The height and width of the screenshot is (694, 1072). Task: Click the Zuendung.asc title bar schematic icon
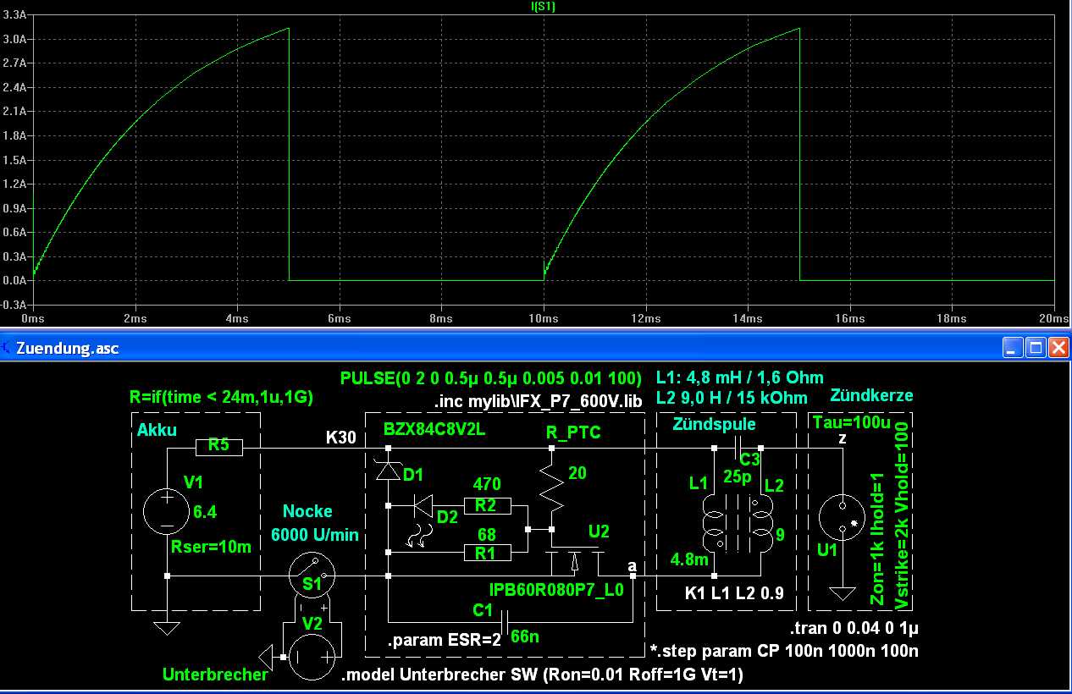[x=8, y=347]
